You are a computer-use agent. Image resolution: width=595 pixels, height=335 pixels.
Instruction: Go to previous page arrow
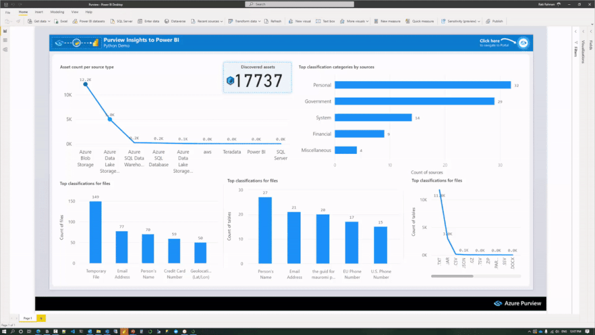(x=11, y=318)
